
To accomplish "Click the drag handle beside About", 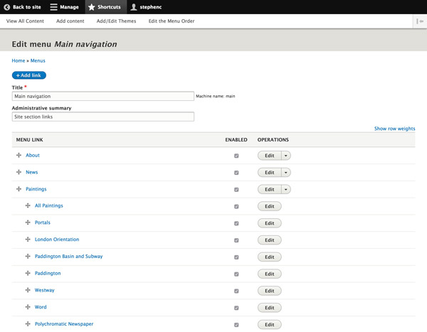I will (x=19, y=155).
